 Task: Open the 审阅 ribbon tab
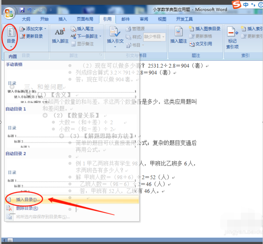click(144, 19)
